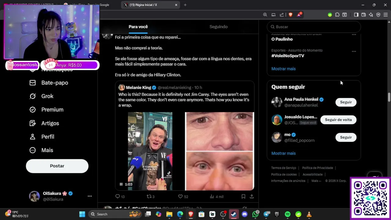391x220 pixels.
Task: Open the #VoleiNoSporTV trending topic
Action: (x=288, y=56)
